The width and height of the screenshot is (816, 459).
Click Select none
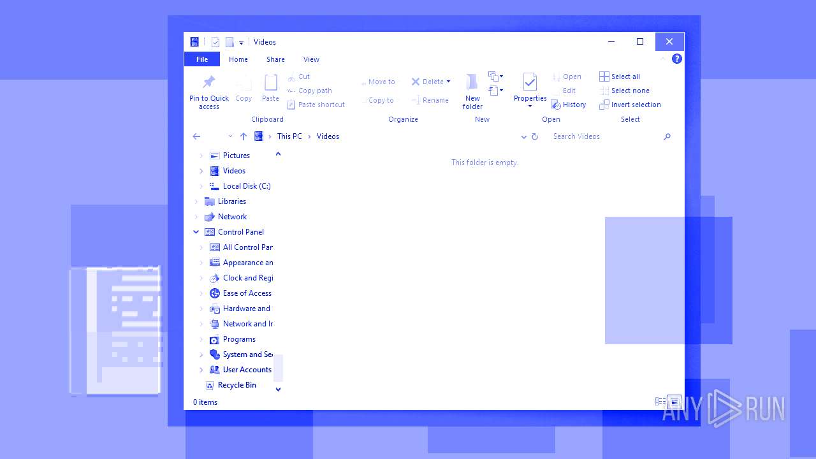[x=624, y=91]
